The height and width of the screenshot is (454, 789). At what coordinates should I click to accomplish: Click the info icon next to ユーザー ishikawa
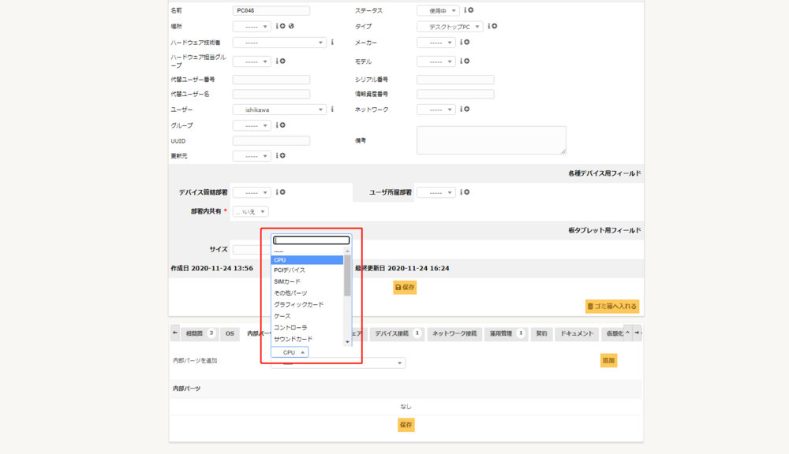(x=332, y=110)
